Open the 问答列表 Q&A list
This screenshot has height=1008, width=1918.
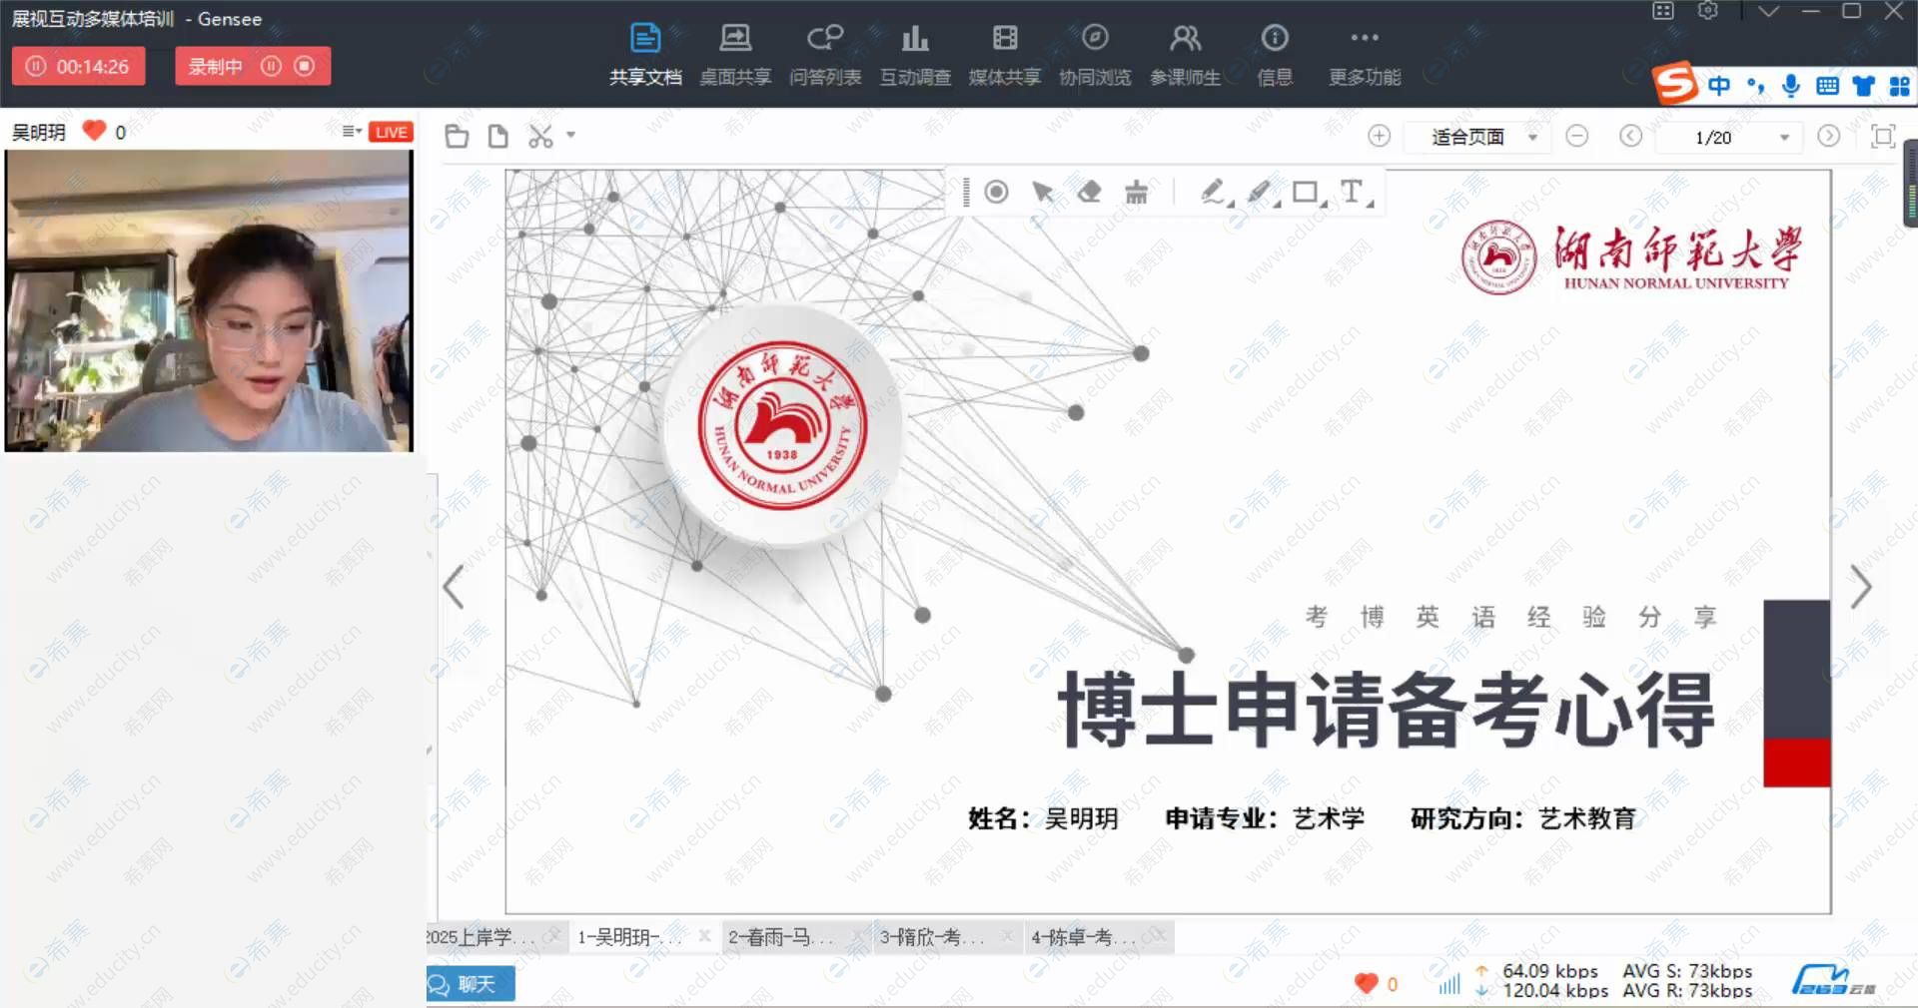[825, 55]
